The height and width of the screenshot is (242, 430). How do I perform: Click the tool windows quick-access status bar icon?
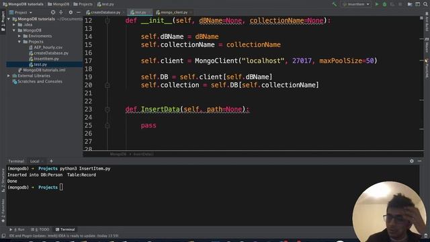click(x=3, y=236)
